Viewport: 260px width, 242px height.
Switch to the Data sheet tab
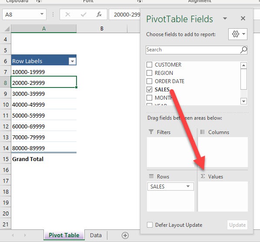coord(96,235)
